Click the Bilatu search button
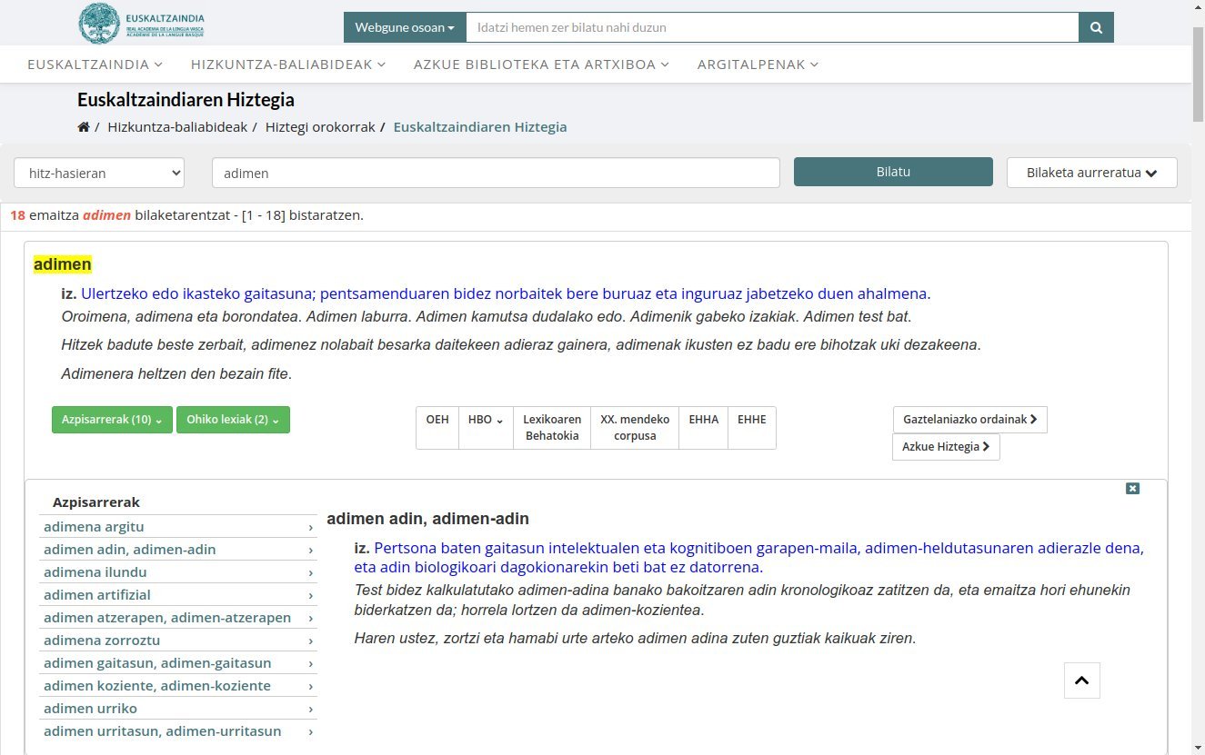Image resolution: width=1205 pixels, height=755 pixels. click(893, 172)
